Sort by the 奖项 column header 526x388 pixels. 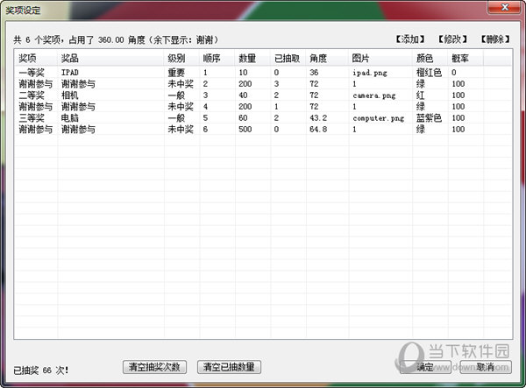click(x=36, y=59)
